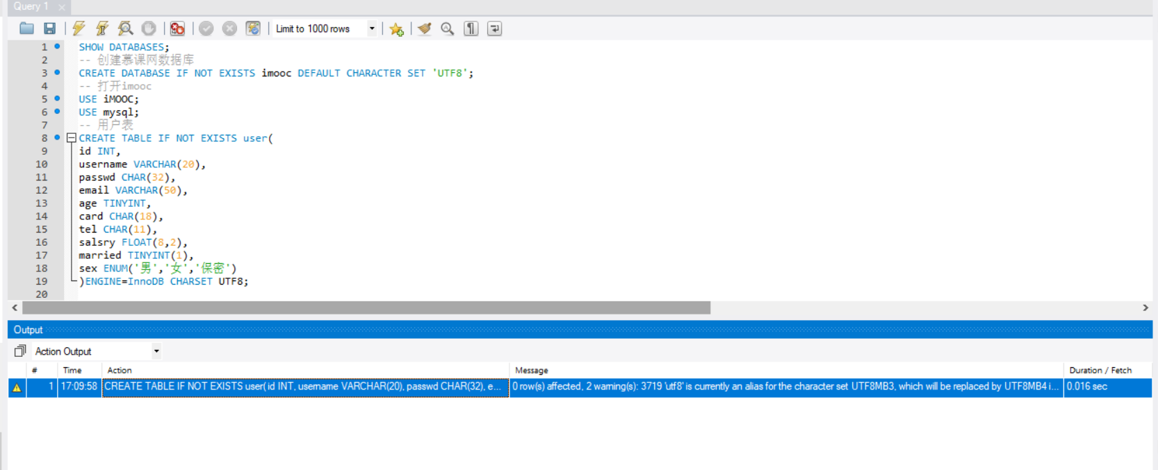Collapse the CREATE TABLE code block
The width and height of the screenshot is (1158, 470).
[71, 138]
